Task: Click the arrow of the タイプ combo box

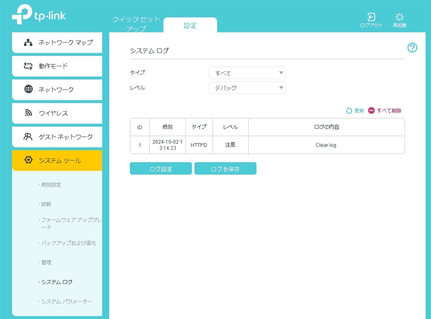Action: (281, 73)
